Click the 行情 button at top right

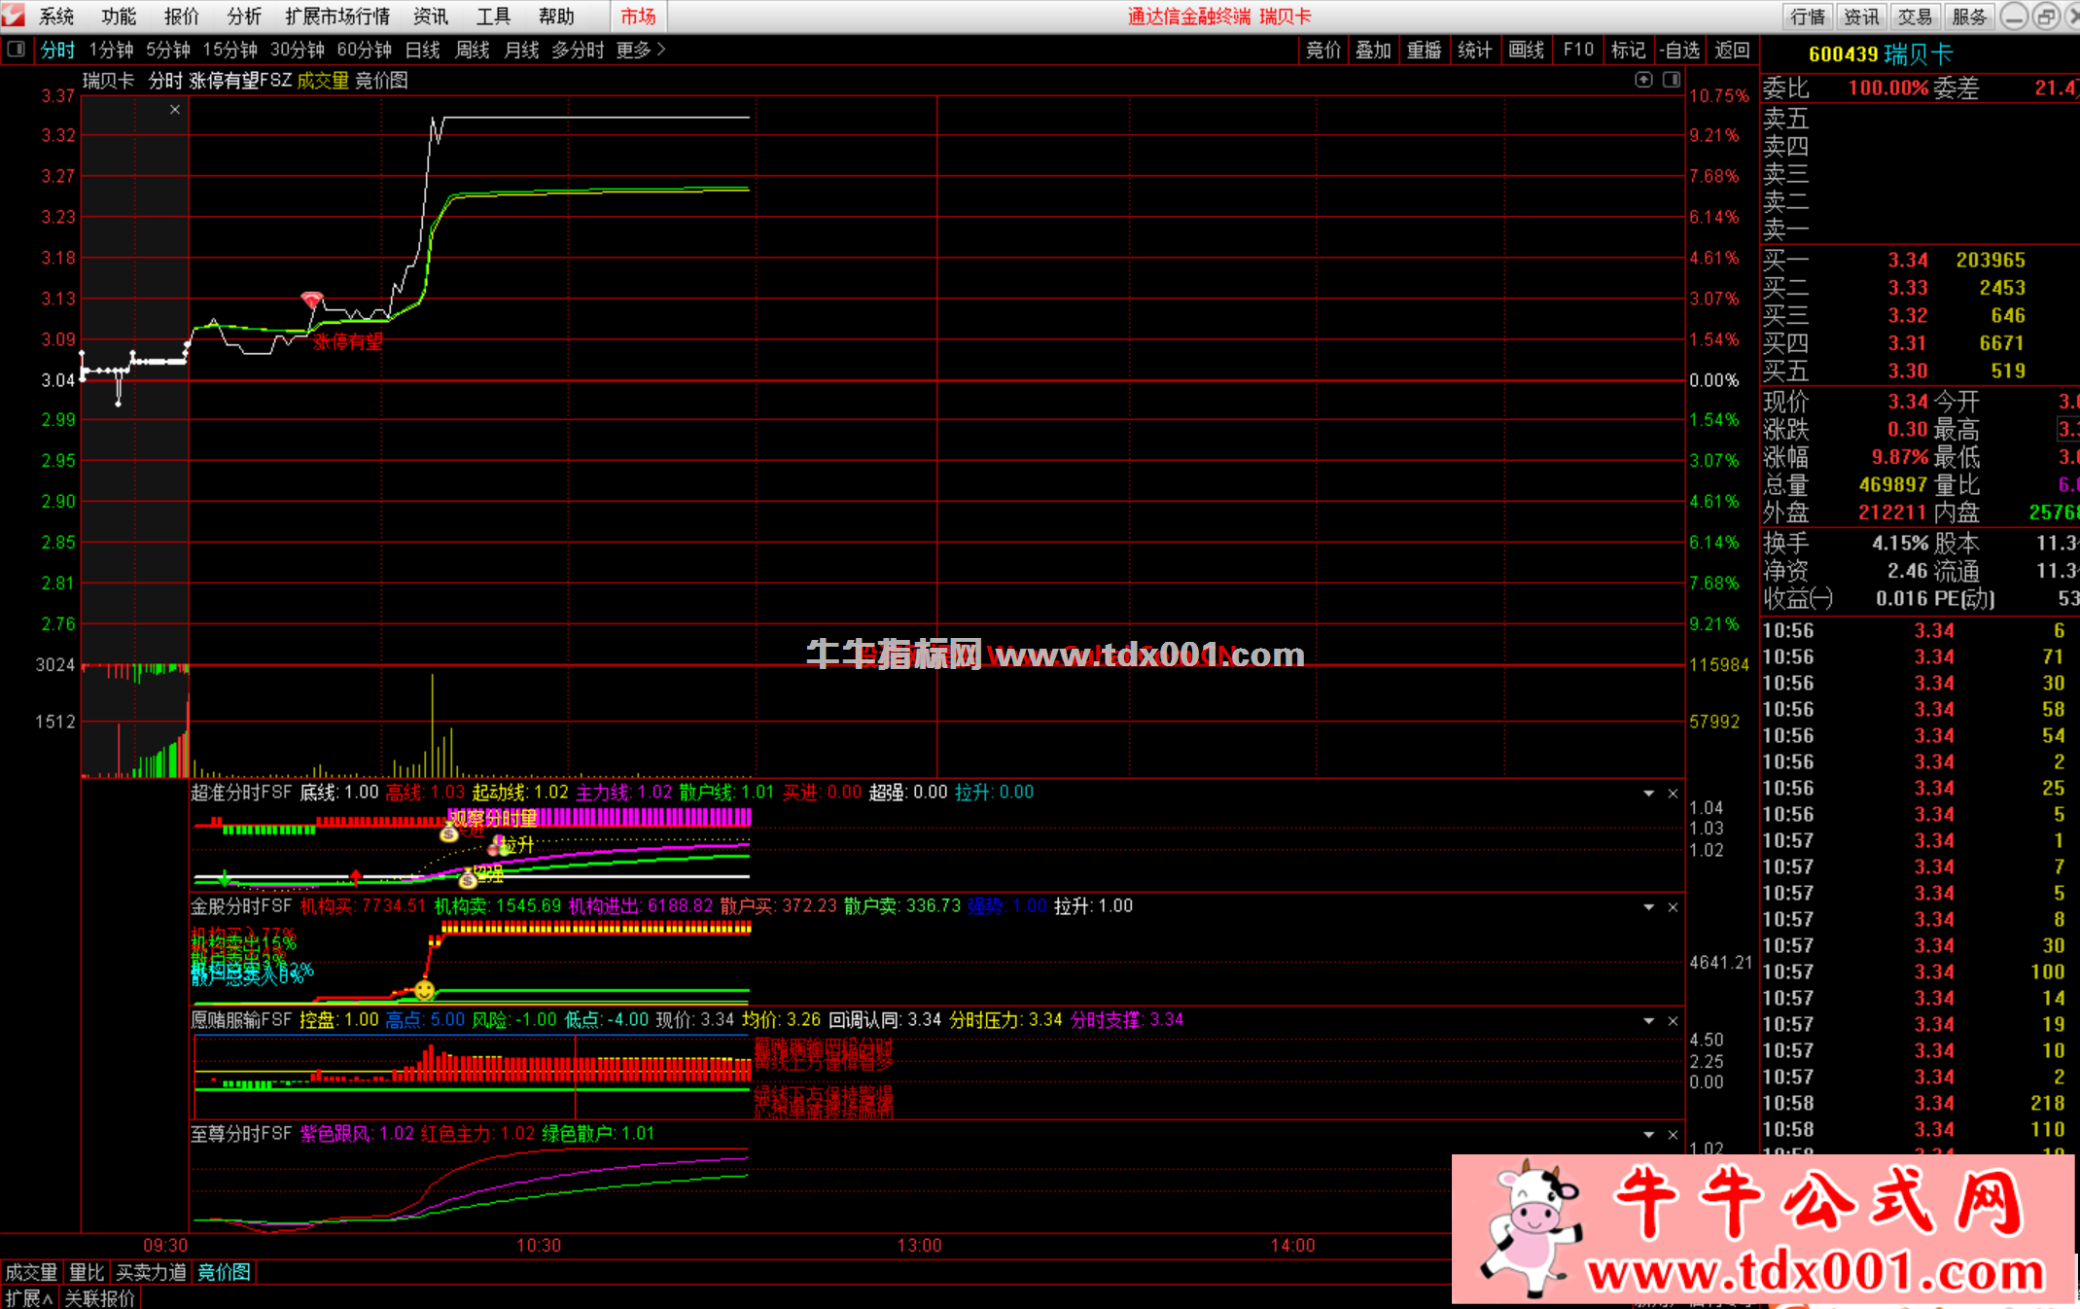pos(1808,17)
